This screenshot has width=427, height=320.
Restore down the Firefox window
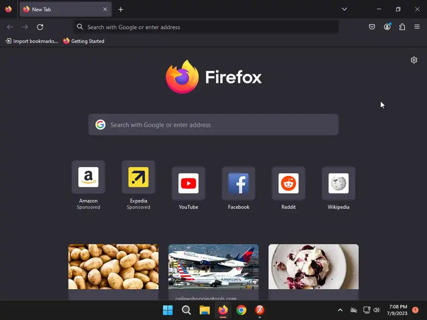click(398, 9)
